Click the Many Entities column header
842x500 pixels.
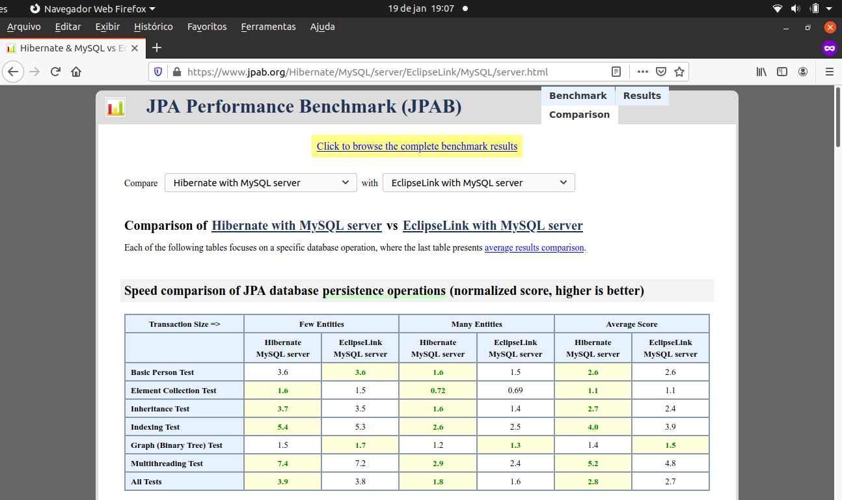point(477,324)
